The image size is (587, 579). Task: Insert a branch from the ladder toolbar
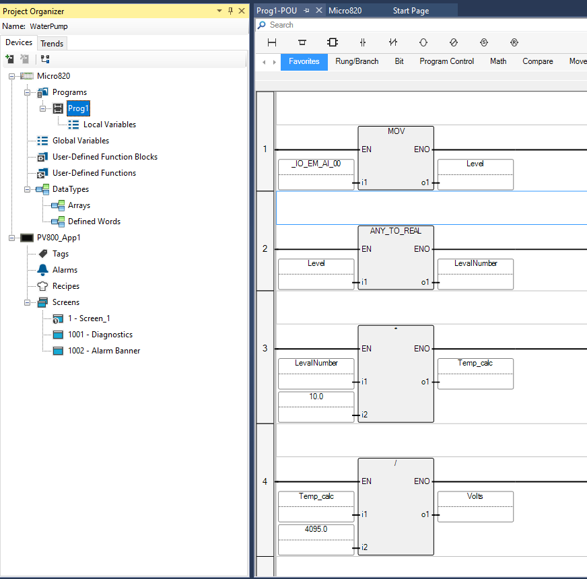(302, 42)
